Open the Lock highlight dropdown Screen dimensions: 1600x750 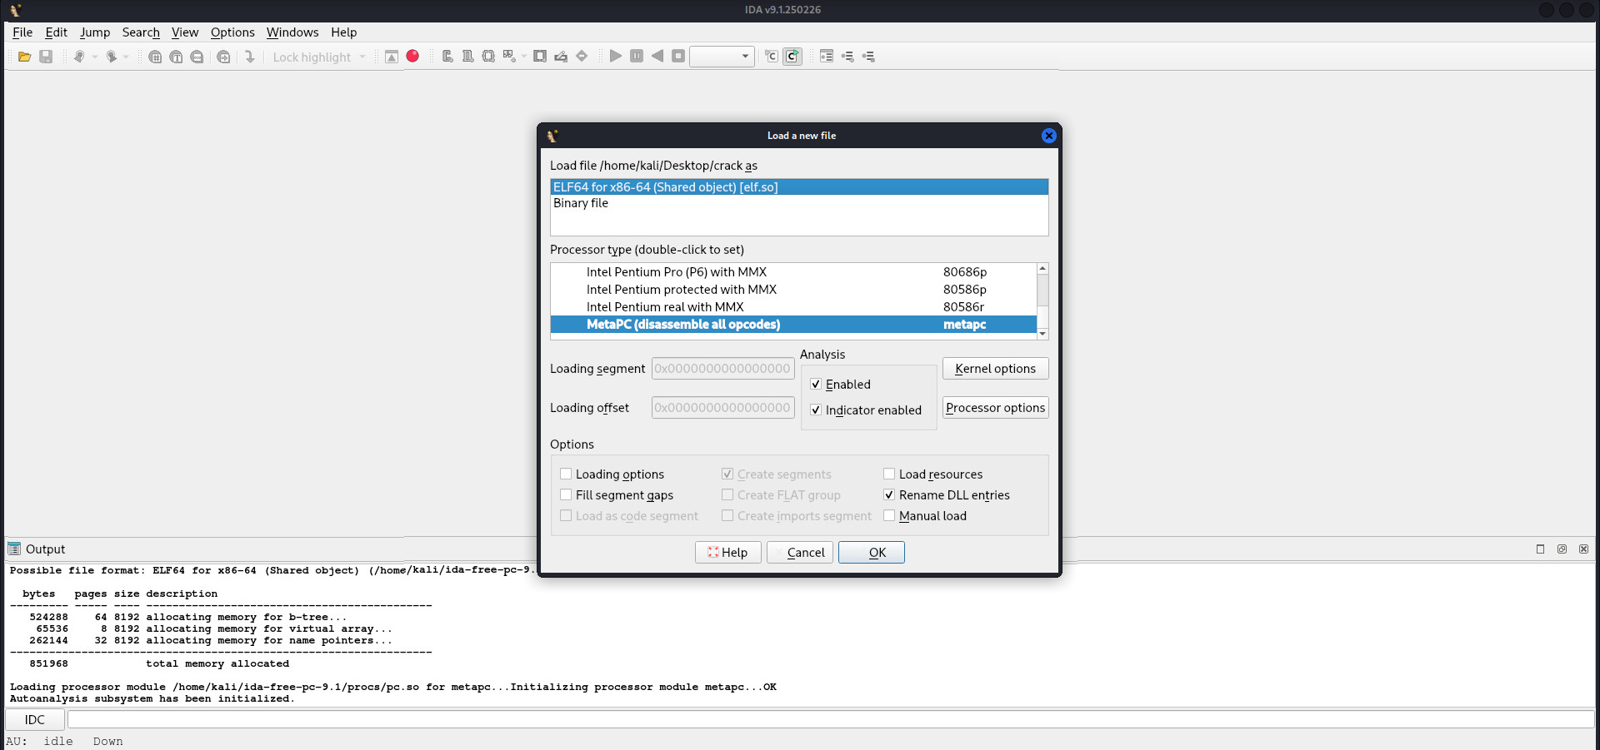coord(362,57)
